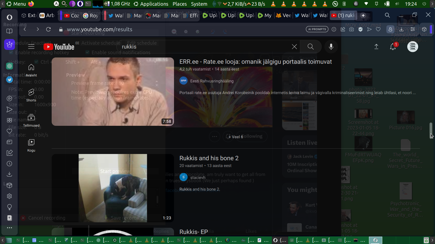Open History clock icon in Opera sidebar

(10, 163)
